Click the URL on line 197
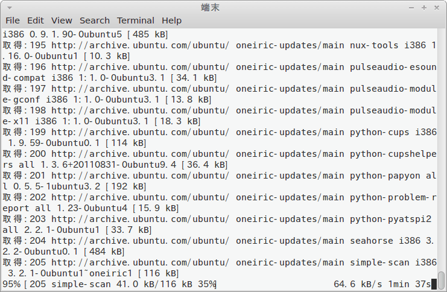 click(x=140, y=89)
